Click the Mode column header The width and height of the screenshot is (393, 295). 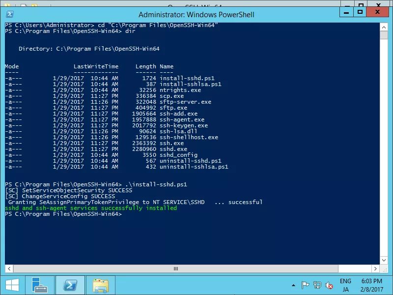point(12,66)
